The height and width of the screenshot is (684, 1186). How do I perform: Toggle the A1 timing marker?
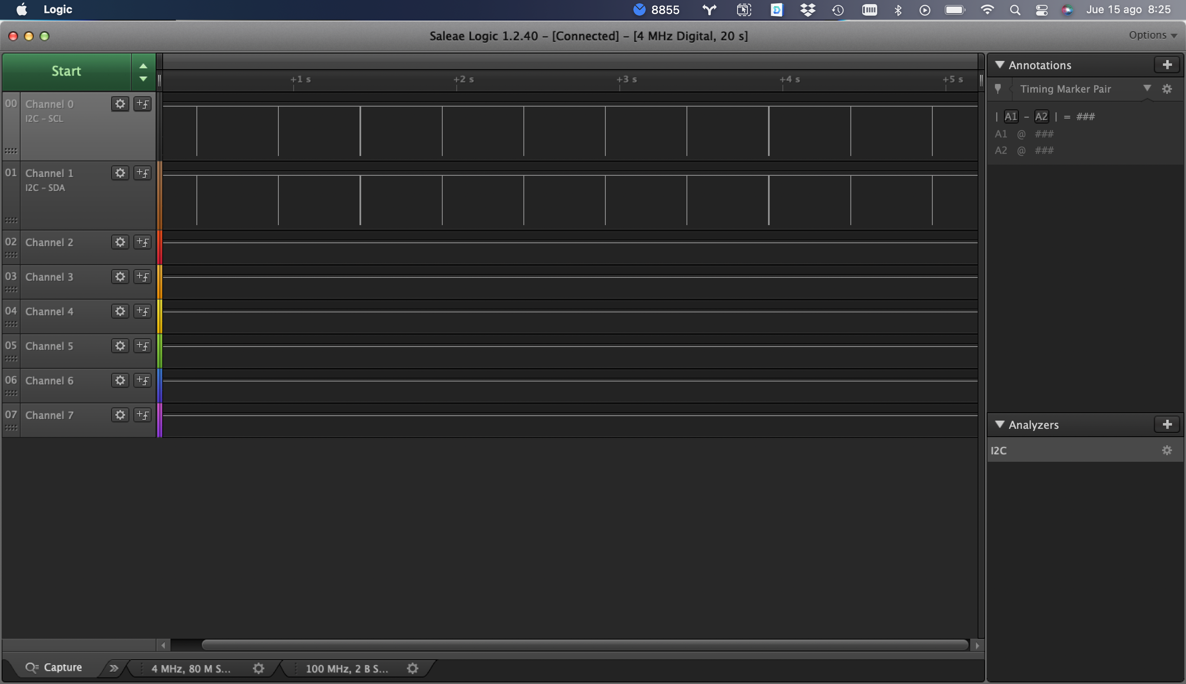pyautogui.click(x=1011, y=116)
